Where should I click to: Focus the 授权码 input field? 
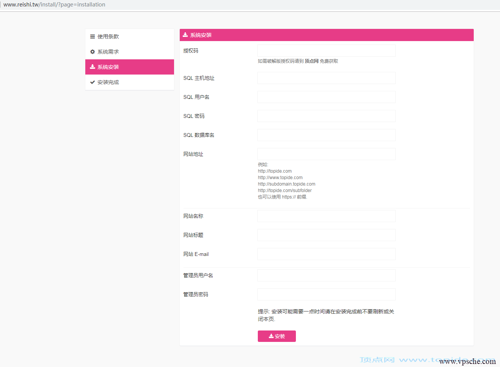click(x=326, y=51)
